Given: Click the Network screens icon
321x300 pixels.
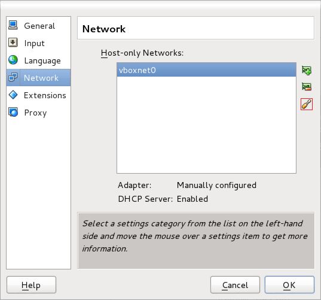Looking at the screenshot, I should [x=13, y=77].
